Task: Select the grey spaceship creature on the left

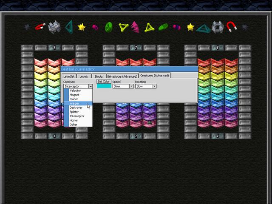Action: (54, 27)
